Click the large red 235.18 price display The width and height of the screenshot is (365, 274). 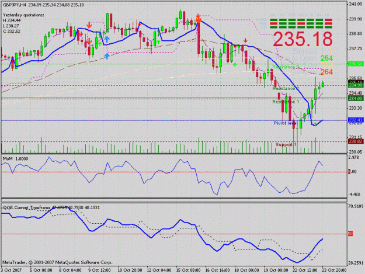(x=303, y=39)
